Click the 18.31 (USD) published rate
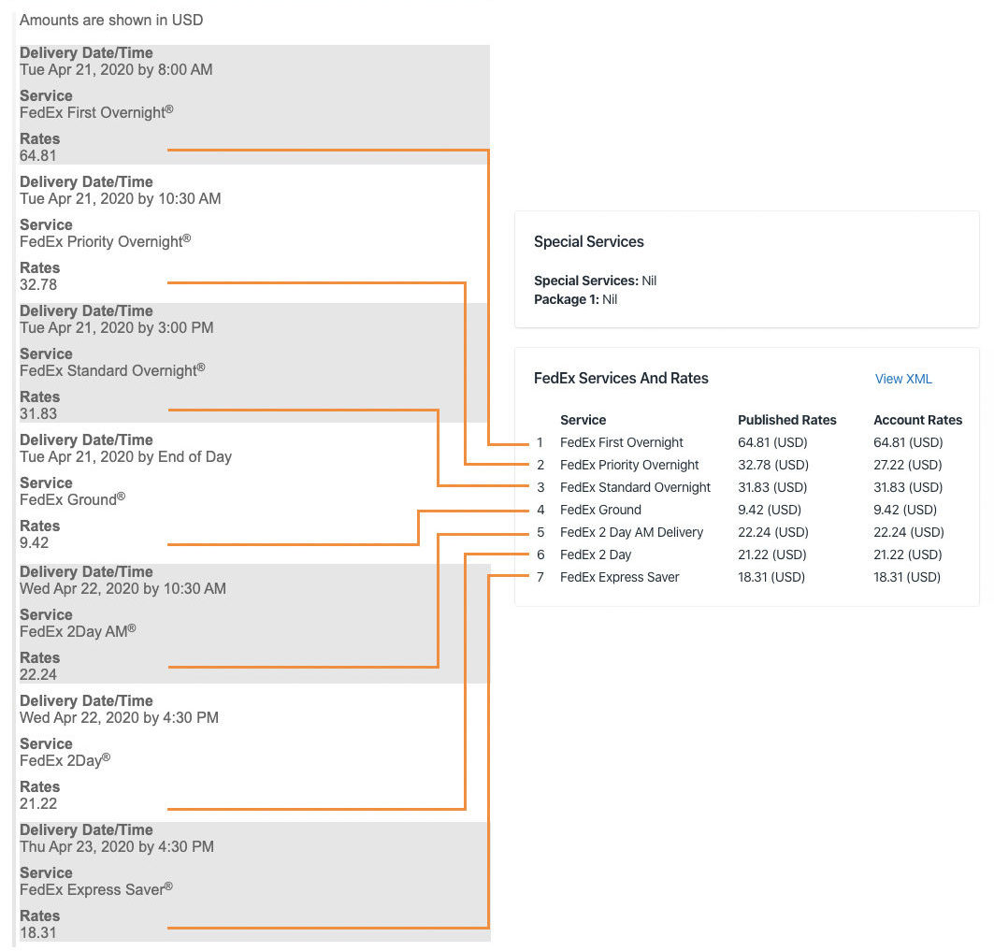The height and width of the screenshot is (951, 994). (x=771, y=577)
